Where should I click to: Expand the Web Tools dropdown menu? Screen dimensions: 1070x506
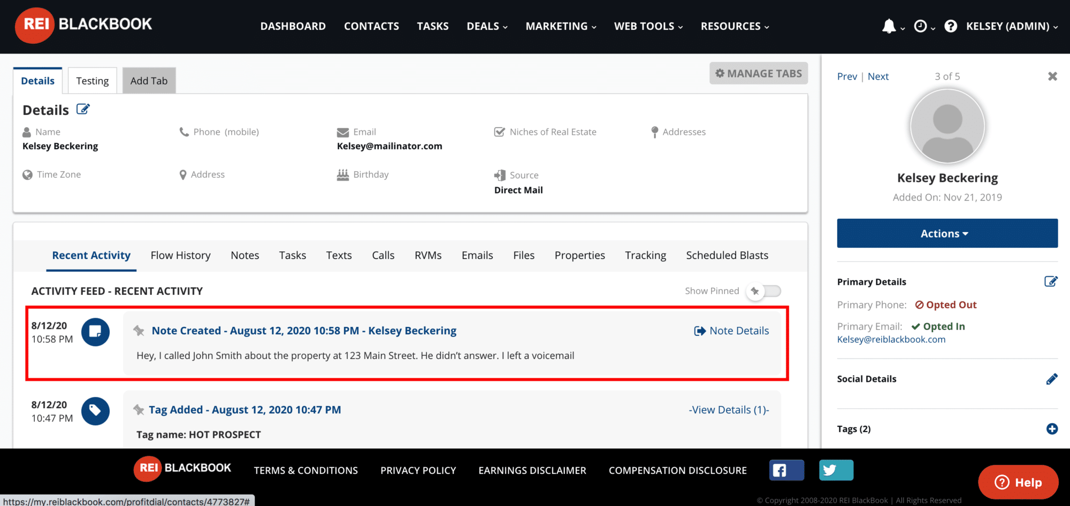point(648,26)
